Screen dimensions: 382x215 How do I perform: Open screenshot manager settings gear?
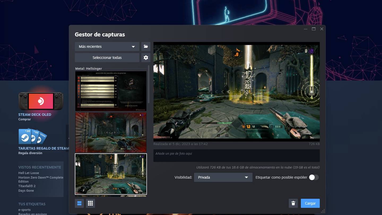coord(146,58)
